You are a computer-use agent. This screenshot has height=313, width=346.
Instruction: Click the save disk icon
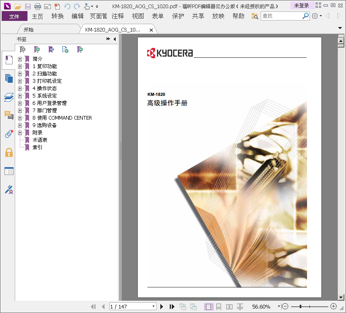pyautogui.click(x=28, y=7)
